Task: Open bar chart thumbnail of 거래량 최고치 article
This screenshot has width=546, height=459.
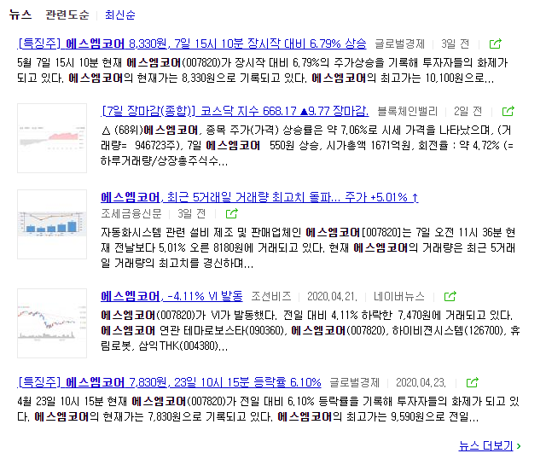Action: point(52,224)
